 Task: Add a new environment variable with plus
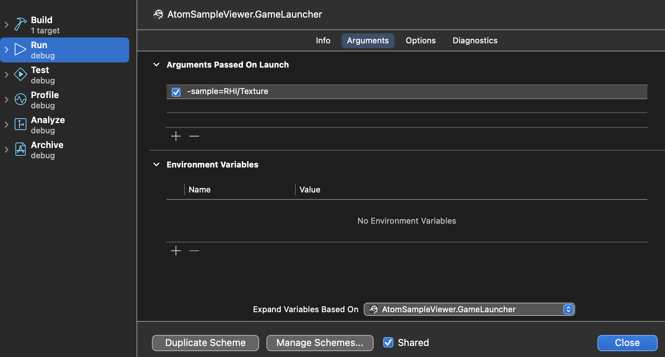[x=176, y=251]
